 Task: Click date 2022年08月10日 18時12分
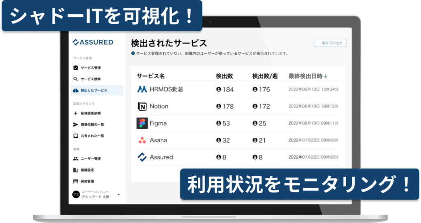(x=313, y=106)
